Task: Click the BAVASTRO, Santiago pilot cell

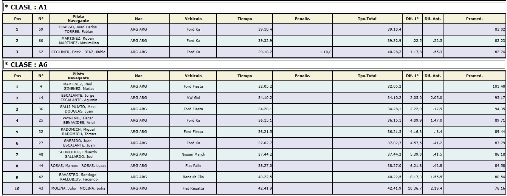Action: coord(78,177)
